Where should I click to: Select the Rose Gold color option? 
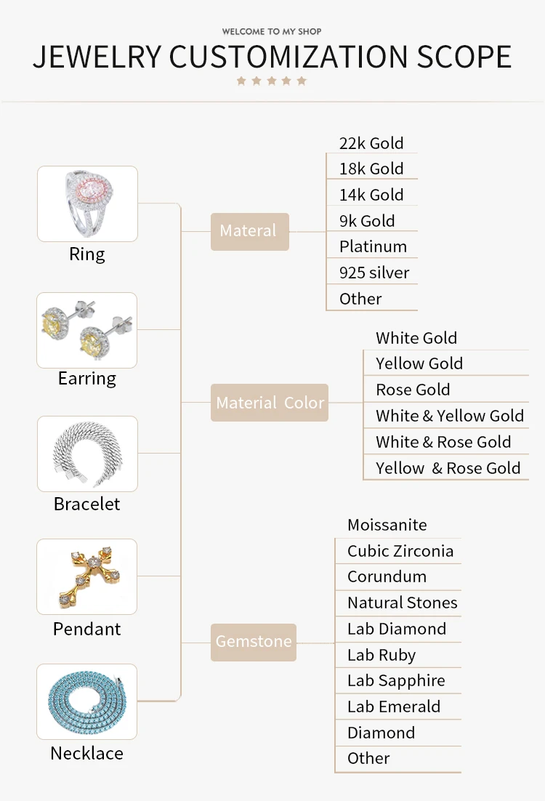(413, 390)
